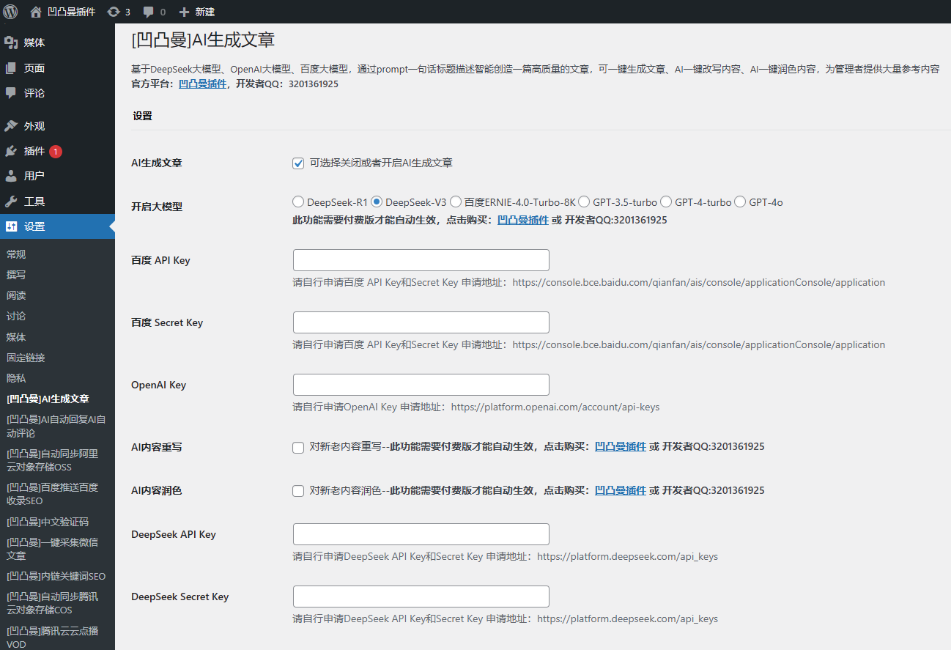Select the DeepSeek-R1 model radio button
951x650 pixels.
pos(298,202)
